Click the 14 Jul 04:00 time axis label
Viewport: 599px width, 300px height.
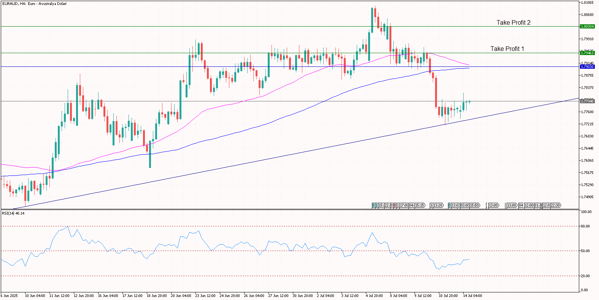click(472, 296)
